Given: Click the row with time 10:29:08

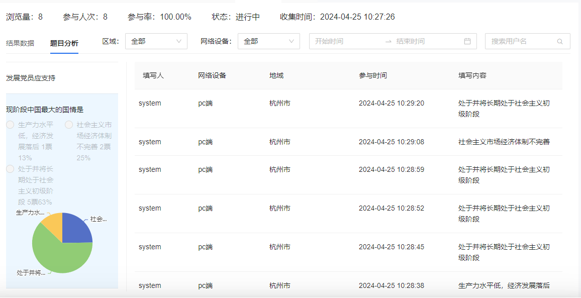Looking at the screenshot, I should click(348, 142).
